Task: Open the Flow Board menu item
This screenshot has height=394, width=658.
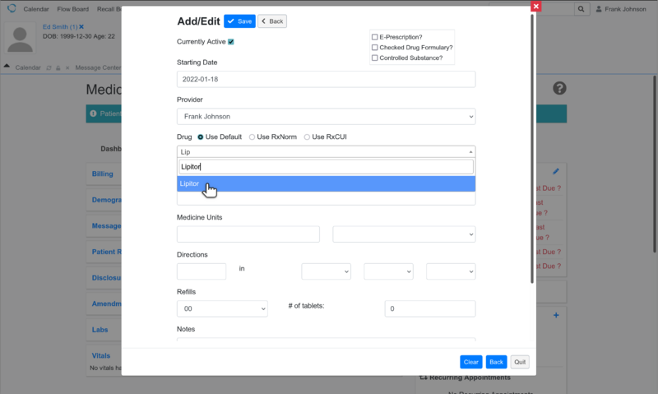Action: pos(72,8)
